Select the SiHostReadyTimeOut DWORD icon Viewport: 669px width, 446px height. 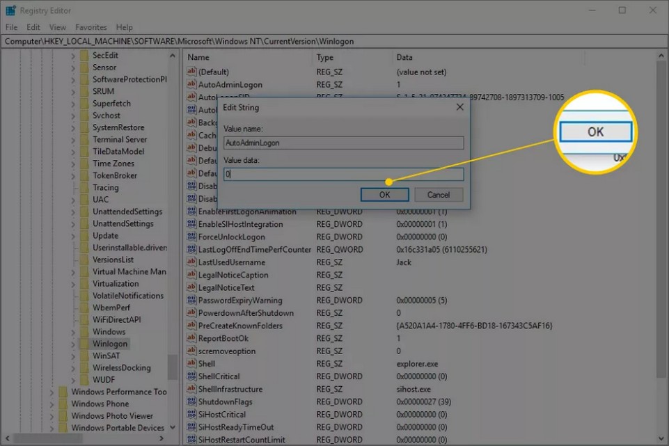(191, 427)
